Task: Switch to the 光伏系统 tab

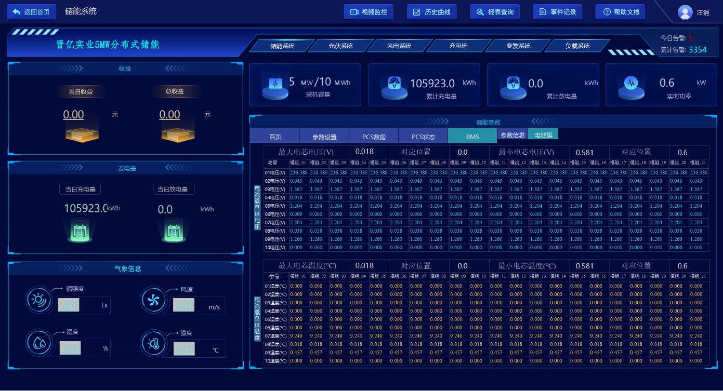Action: tap(340, 46)
